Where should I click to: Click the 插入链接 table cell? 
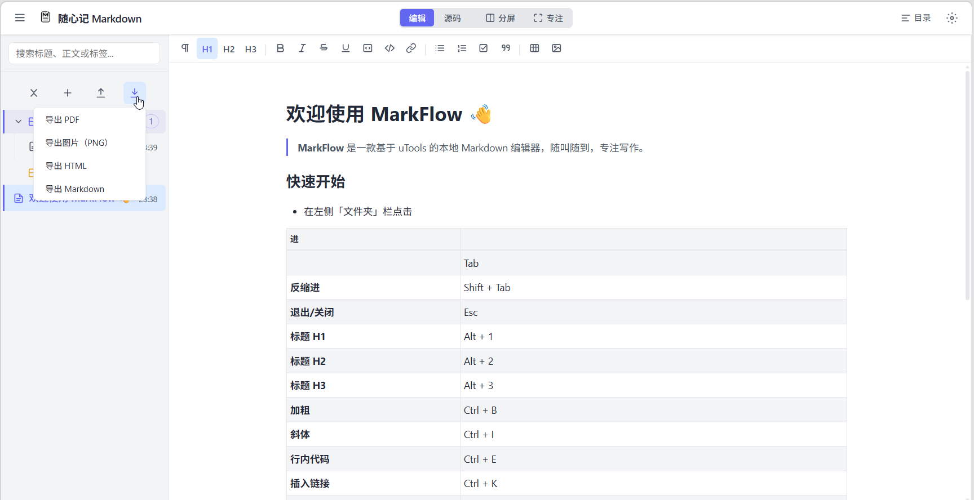pos(373,484)
